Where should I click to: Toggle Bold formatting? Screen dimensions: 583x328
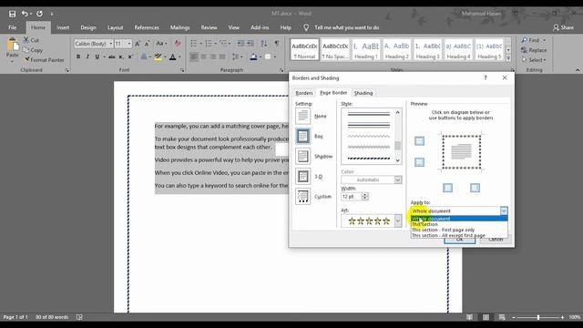(x=78, y=56)
